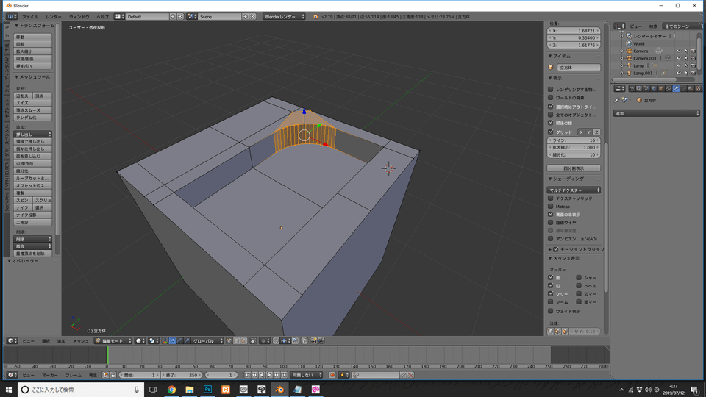Open the ファイル menu
Image resolution: width=706 pixels, height=397 pixels.
pos(29,16)
